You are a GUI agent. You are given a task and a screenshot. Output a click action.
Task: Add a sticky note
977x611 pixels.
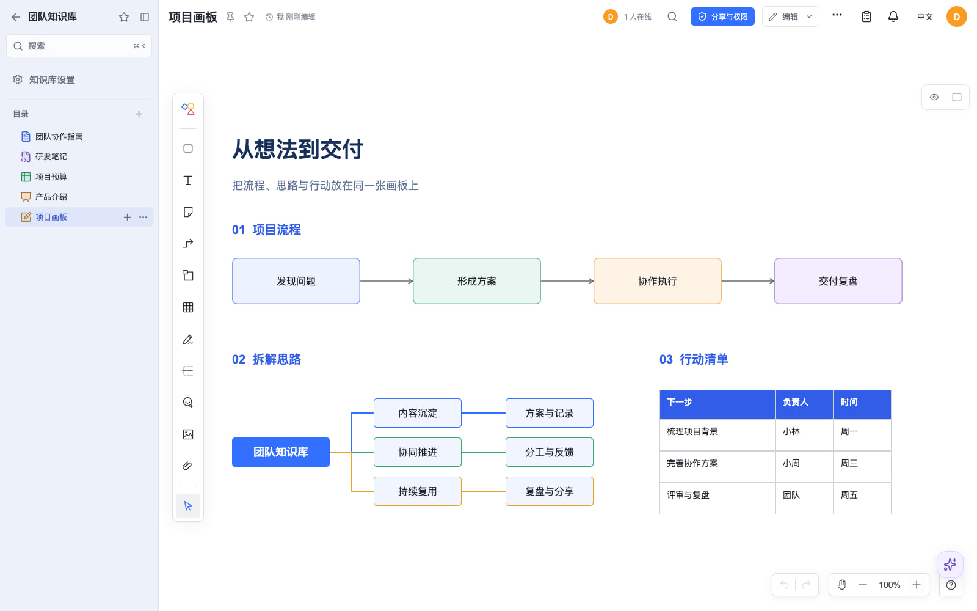coord(188,212)
